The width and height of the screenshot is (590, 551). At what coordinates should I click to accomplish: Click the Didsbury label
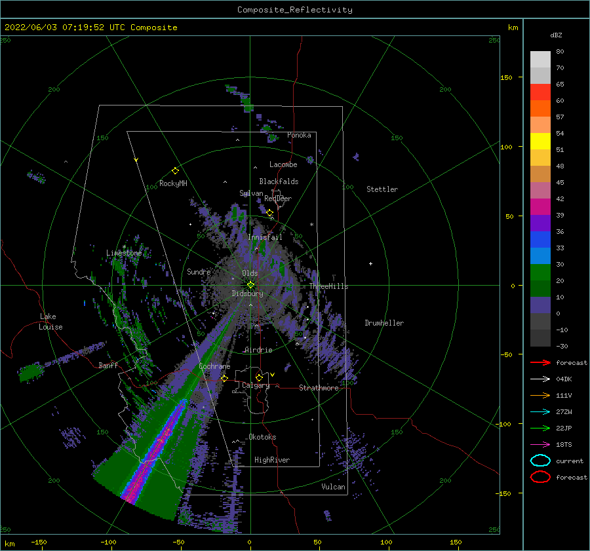point(247,294)
